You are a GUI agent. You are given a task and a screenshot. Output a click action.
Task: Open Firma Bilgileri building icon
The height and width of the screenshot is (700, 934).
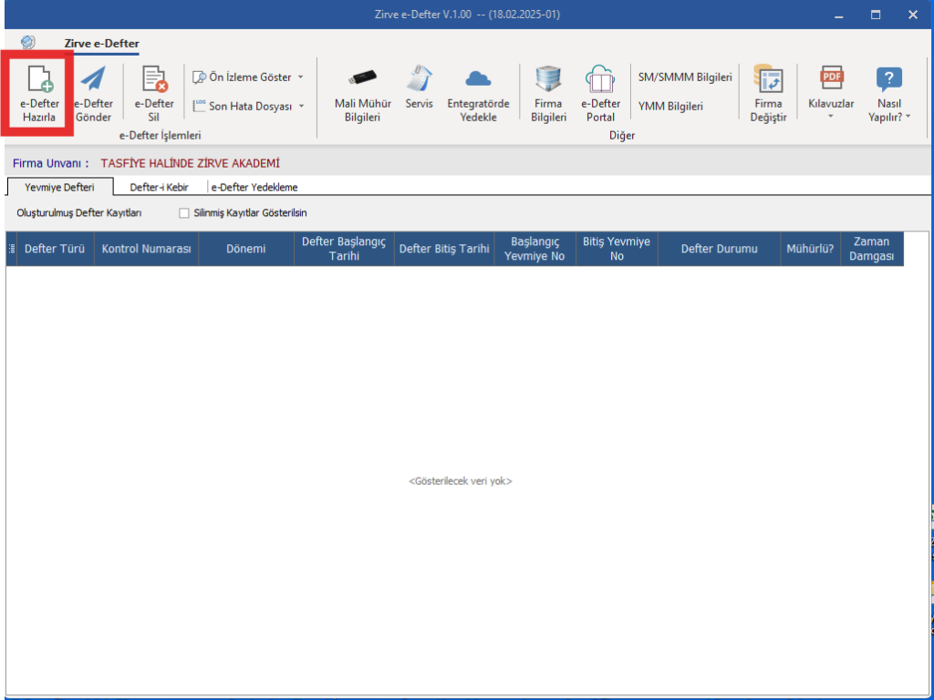[548, 78]
